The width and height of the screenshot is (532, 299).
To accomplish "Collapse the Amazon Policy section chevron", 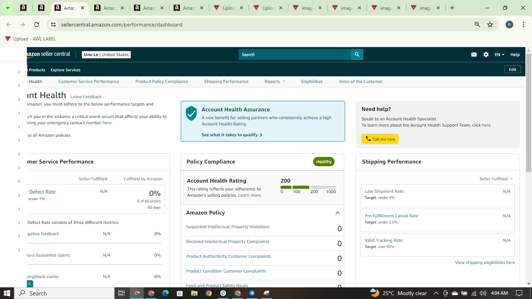I will coord(338,213).
